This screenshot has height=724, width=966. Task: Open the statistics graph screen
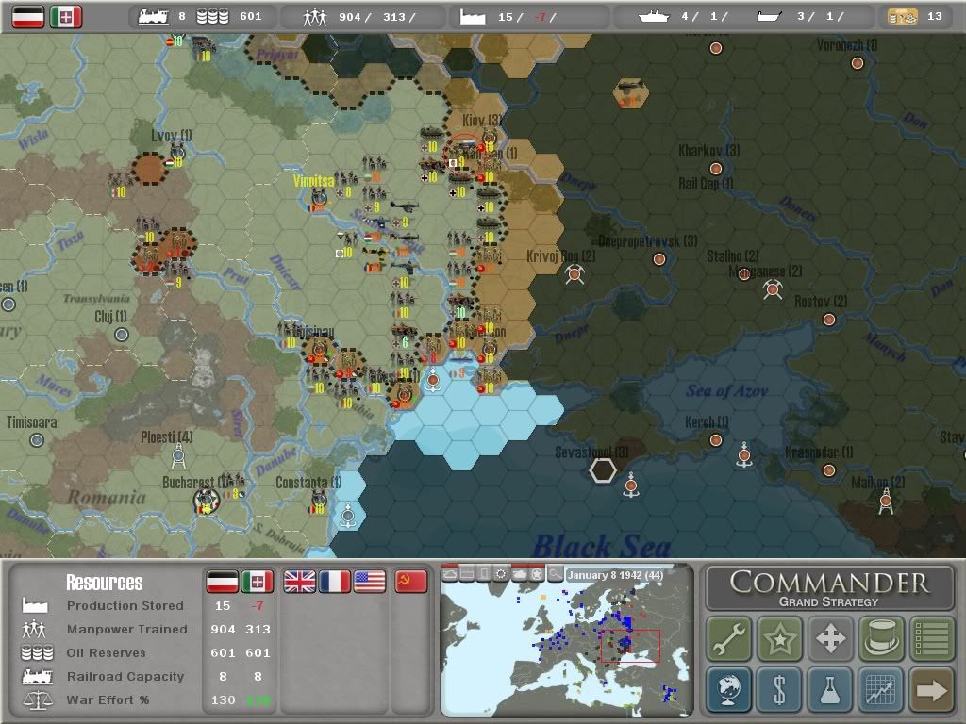click(880, 689)
